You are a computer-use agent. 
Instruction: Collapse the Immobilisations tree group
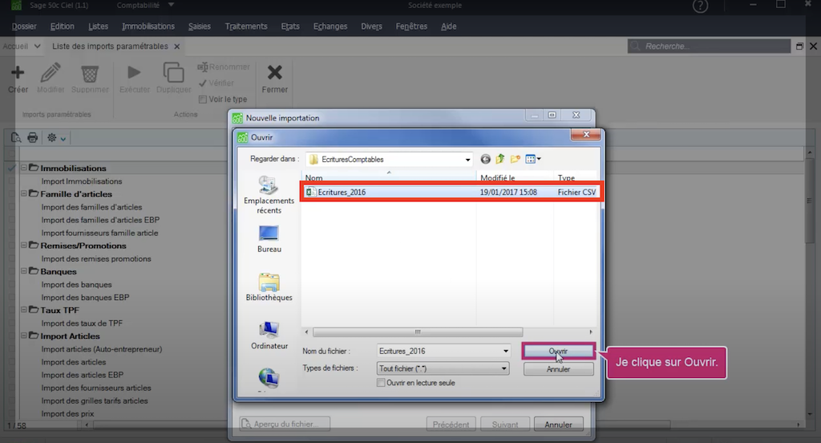coord(23,168)
